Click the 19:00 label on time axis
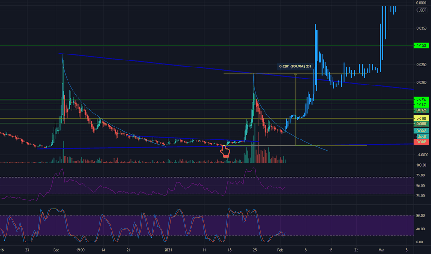Viewport: 431px width, 254px height. coord(80,250)
